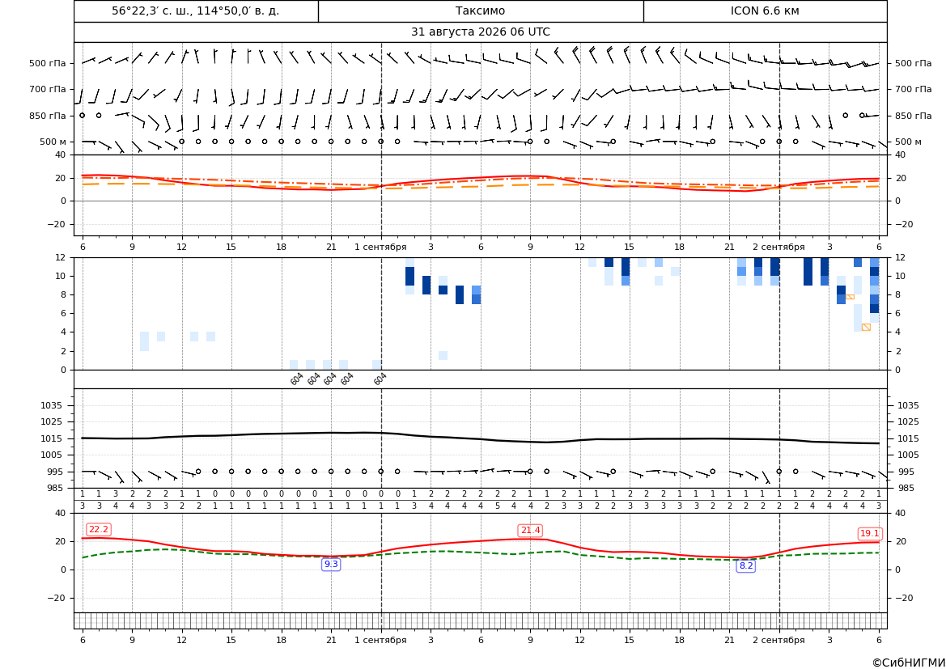
Task: Click the ICON 6.6 км model header
Action: coord(765,11)
